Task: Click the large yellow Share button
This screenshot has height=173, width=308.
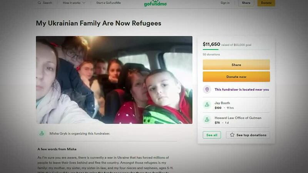Action: pos(236,65)
